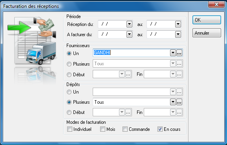Close the Facturation des réceptions dialog
This screenshot has height=145, width=227.
pos(216,4)
